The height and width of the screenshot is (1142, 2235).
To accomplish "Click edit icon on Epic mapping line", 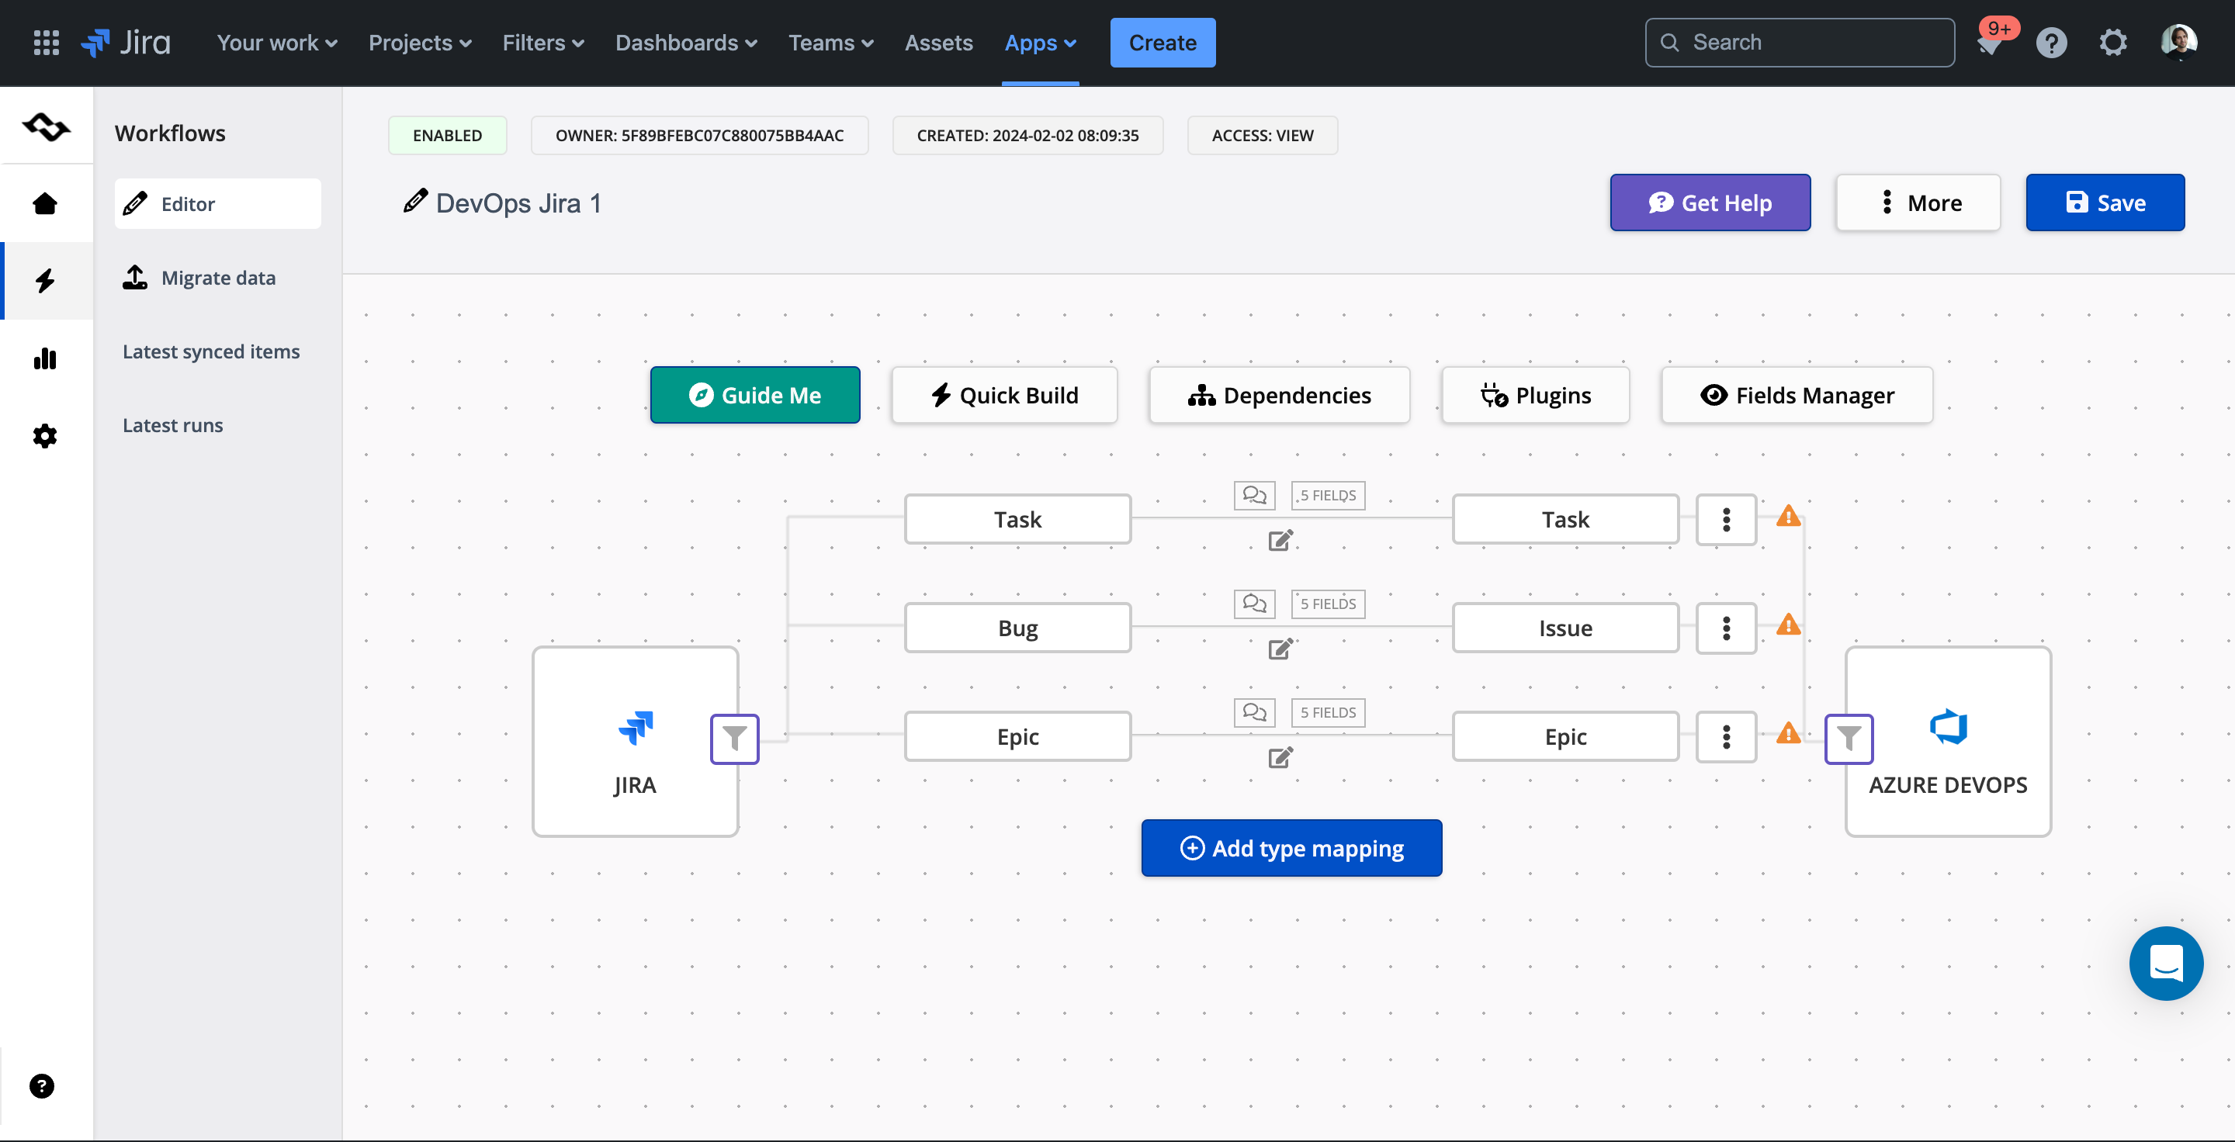I will [x=1280, y=757].
